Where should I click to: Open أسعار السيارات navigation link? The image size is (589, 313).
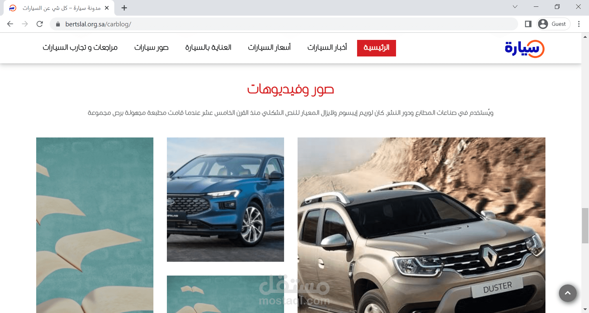click(269, 48)
